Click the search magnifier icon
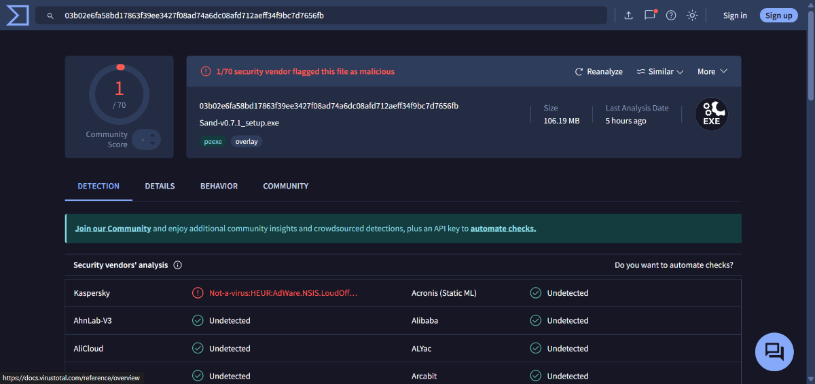The height and width of the screenshot is (384, 815). coord(50,16)
